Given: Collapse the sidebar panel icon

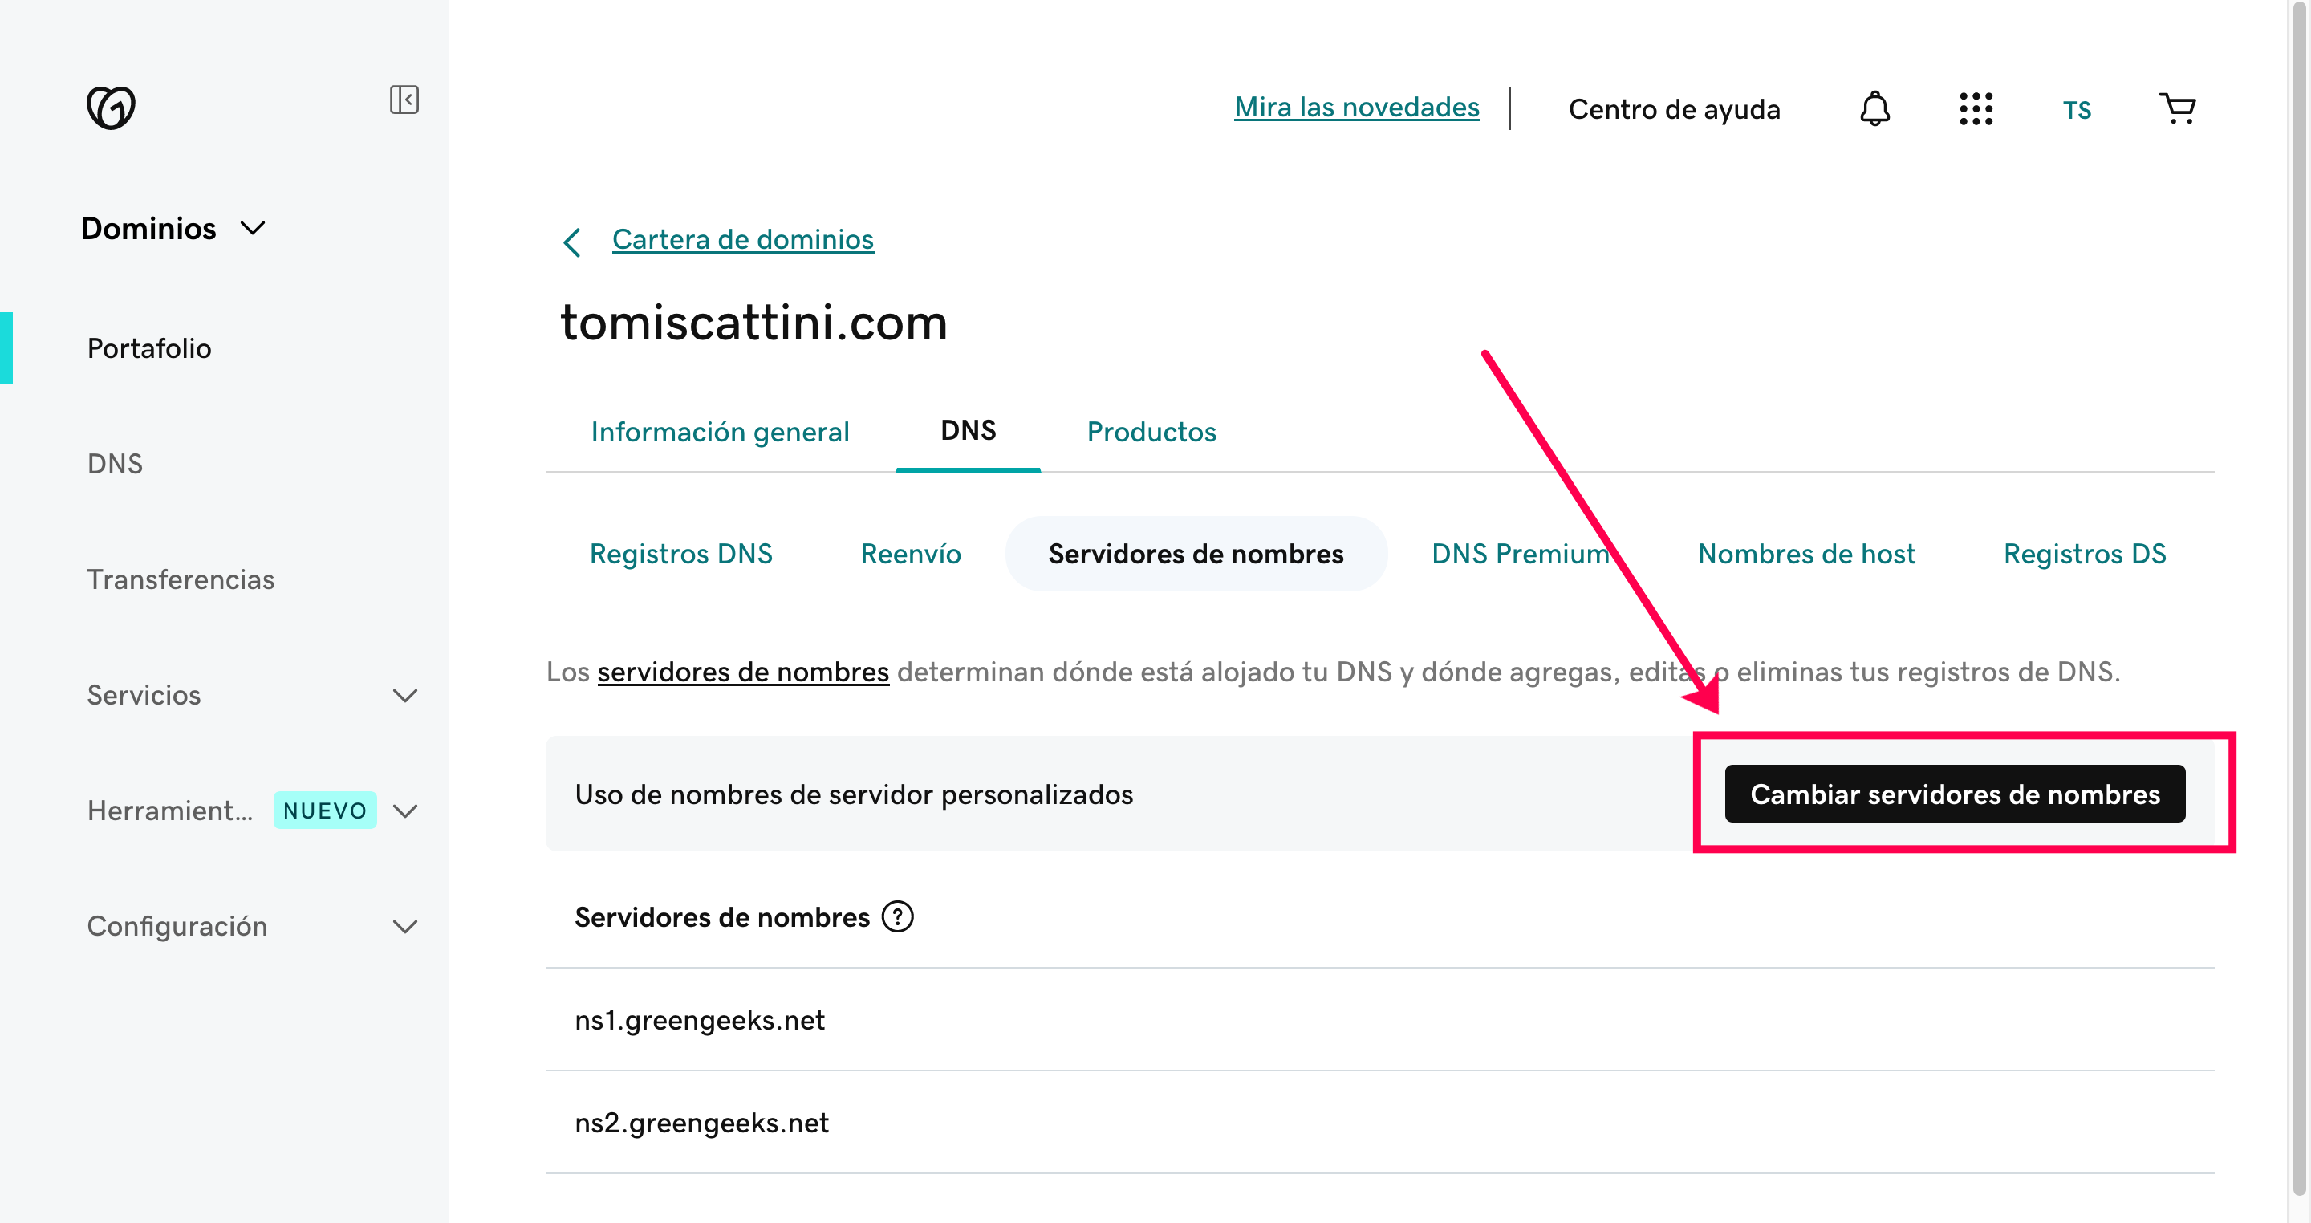Looking at the screenshot, I should coord(404,100).
